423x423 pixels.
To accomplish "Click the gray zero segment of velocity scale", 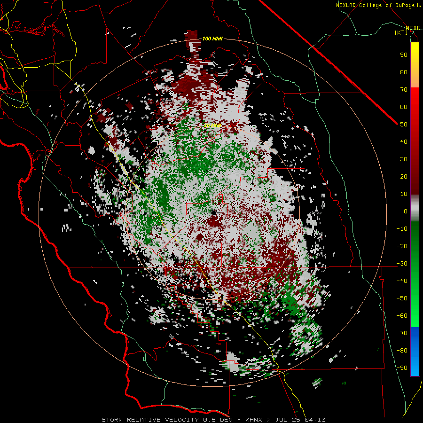I will coord(415,208).
